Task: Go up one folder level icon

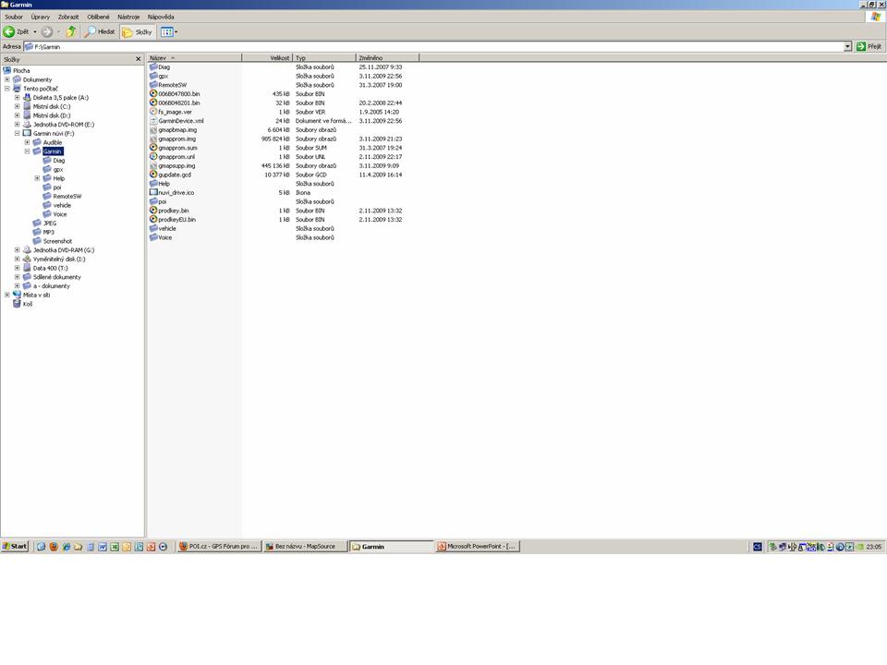Action: (x=71, y=31)
